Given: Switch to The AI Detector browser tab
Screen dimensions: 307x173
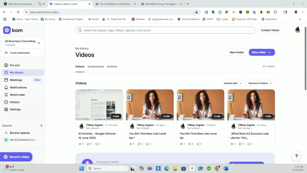Looking at the screenshot, I should (115, 4).
